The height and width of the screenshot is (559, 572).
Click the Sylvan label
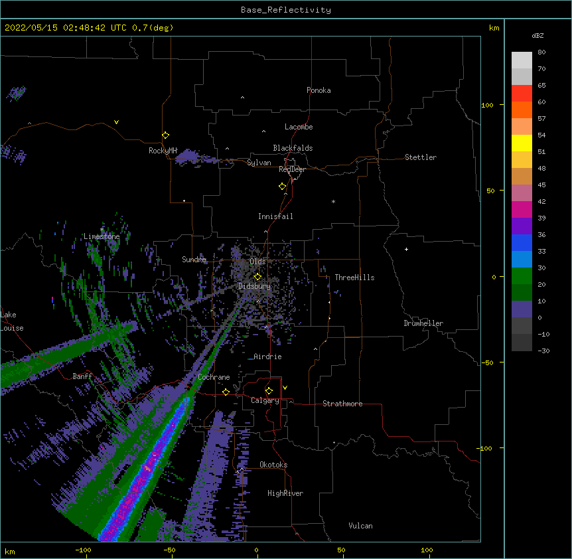click(259, 163)
